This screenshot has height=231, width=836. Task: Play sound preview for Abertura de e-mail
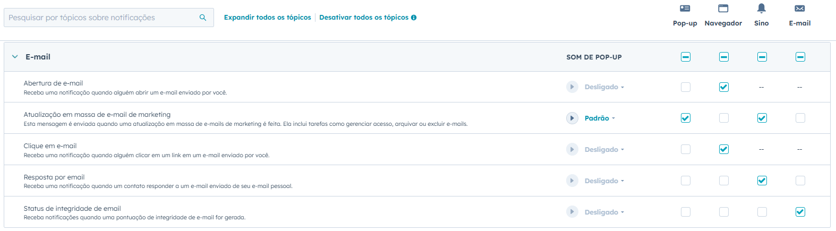pos(572,87)
